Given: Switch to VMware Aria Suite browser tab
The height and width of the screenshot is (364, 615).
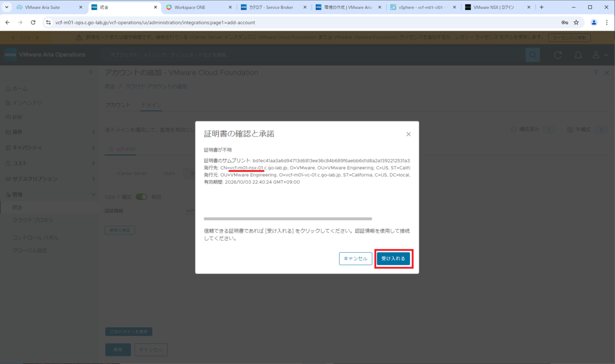Looking at the screenshot, I should coord(50,7).
